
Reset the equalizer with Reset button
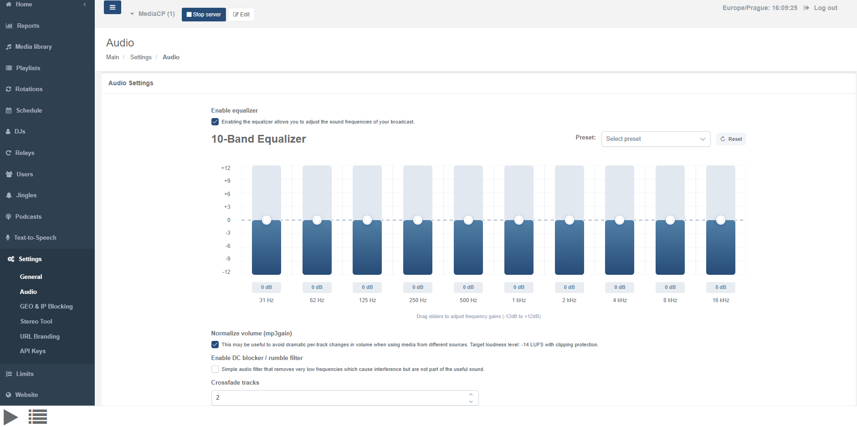tap(731, 139)
